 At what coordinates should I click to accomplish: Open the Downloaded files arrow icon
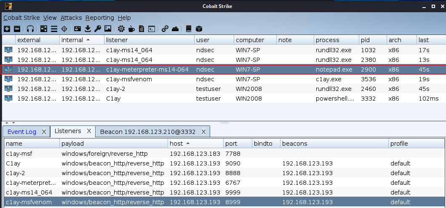[x=88, y=29]
